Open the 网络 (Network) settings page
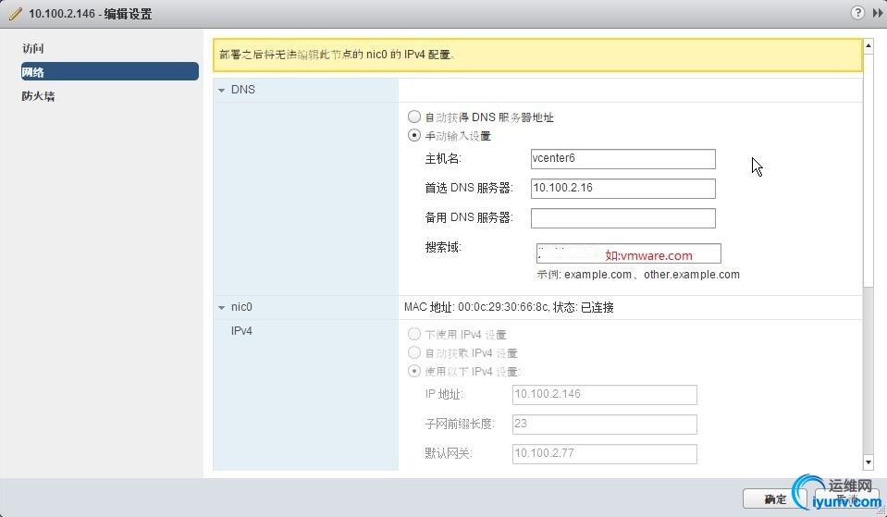 point(110,72)
